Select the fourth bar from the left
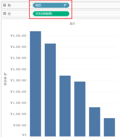Screen dimensions: 120x137 [x=80, y=109]
